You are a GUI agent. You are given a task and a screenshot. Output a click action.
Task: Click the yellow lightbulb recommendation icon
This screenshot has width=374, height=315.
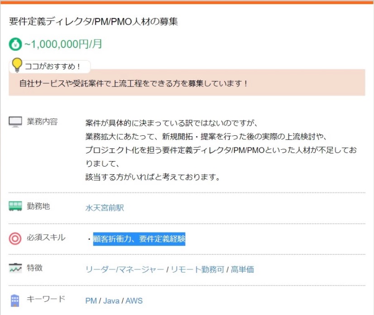tap(17, 65)
